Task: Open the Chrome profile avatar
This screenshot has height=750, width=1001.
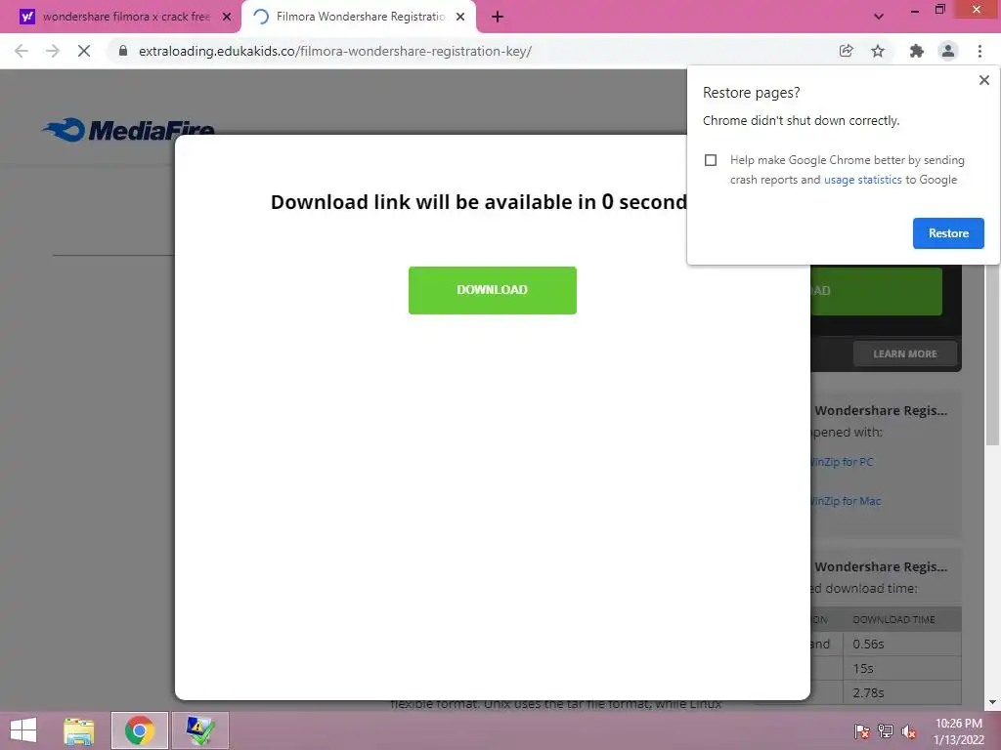Action: click(948, 51)
